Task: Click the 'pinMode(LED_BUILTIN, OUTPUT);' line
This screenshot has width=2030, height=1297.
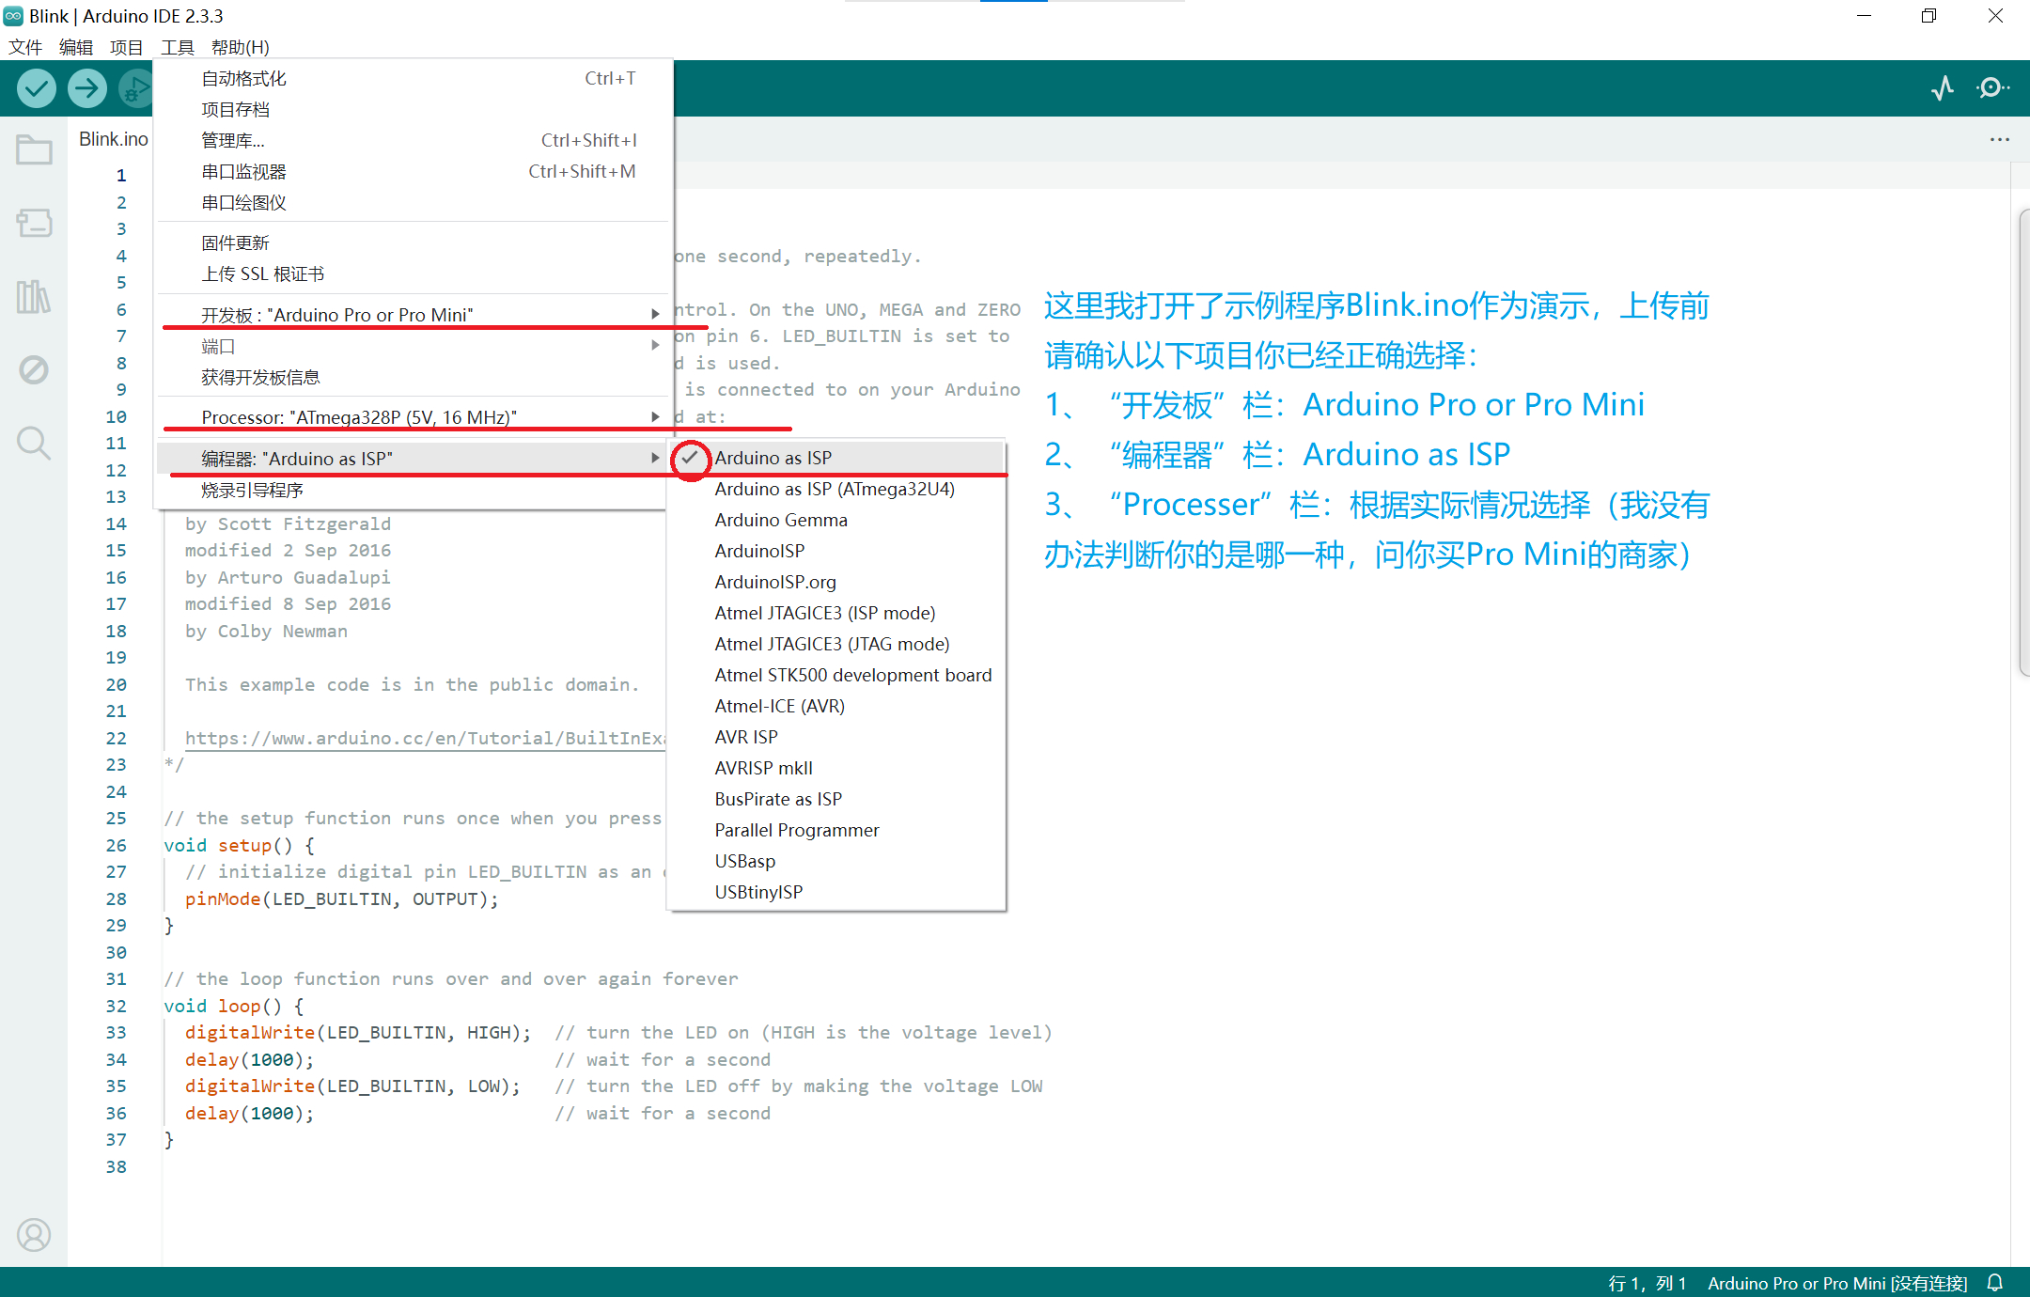Action: 342,899
